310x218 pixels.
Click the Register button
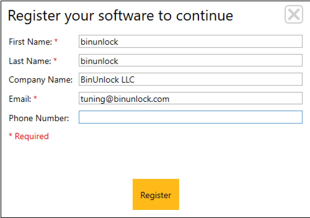click(x=156, y=194)
